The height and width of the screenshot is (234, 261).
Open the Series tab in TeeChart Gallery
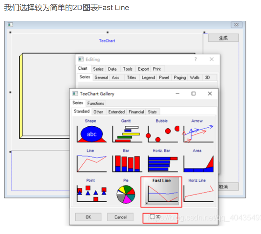pyautogui.click(x=78, y=103)
